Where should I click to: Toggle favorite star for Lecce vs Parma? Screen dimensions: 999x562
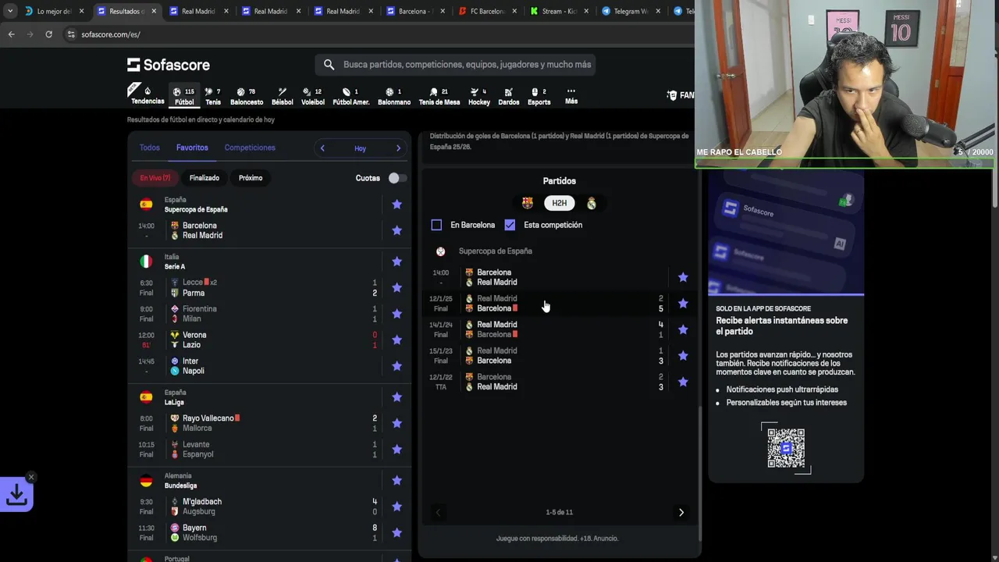pyautogui.click(x=396, y=287)
